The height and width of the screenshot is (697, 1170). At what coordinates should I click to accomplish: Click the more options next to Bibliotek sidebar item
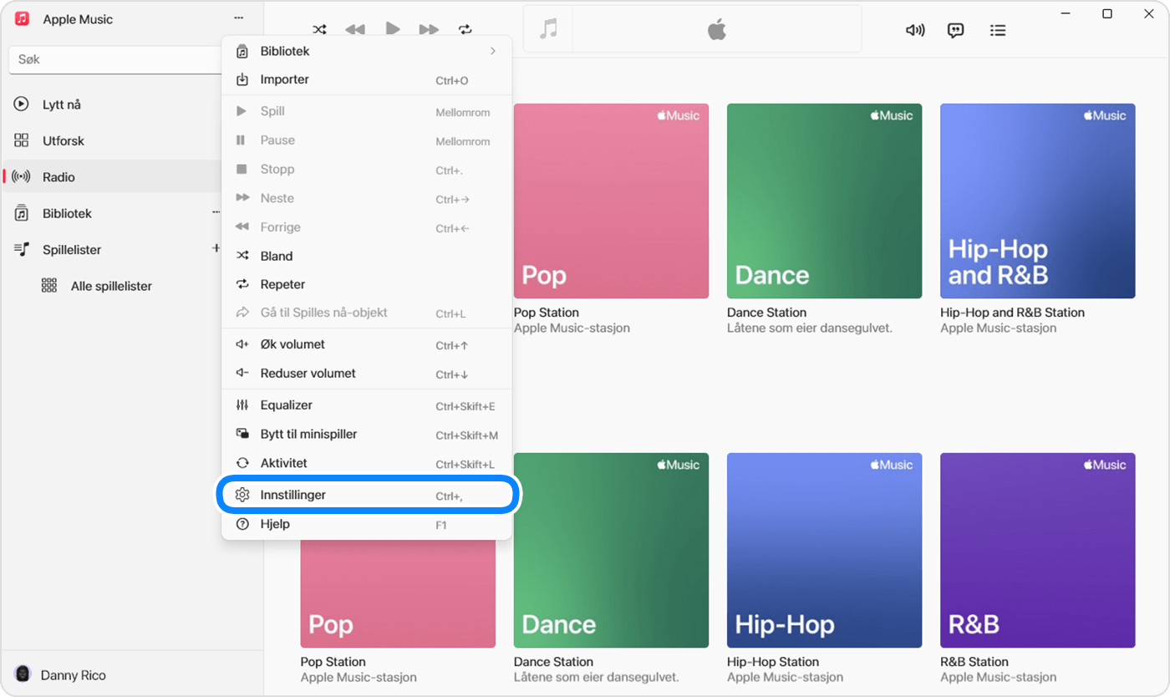pos(216,212)
